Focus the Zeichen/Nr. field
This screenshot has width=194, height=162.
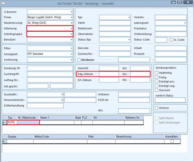coord(115,54)
